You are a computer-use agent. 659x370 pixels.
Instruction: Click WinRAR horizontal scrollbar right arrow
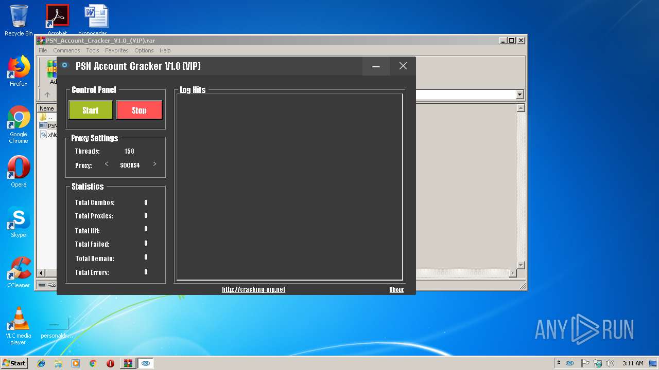click(512, 273)
